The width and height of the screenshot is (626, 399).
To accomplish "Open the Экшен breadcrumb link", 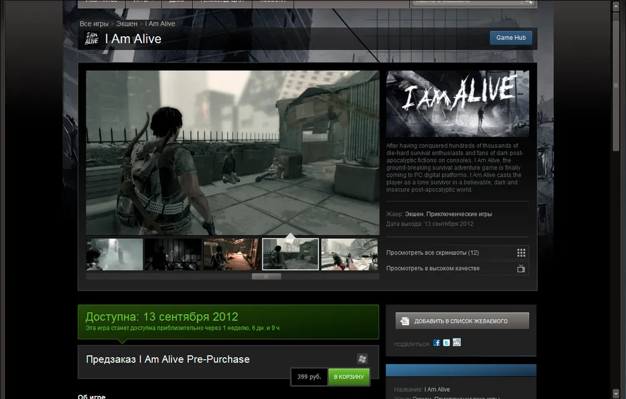I will pos(127,24).
